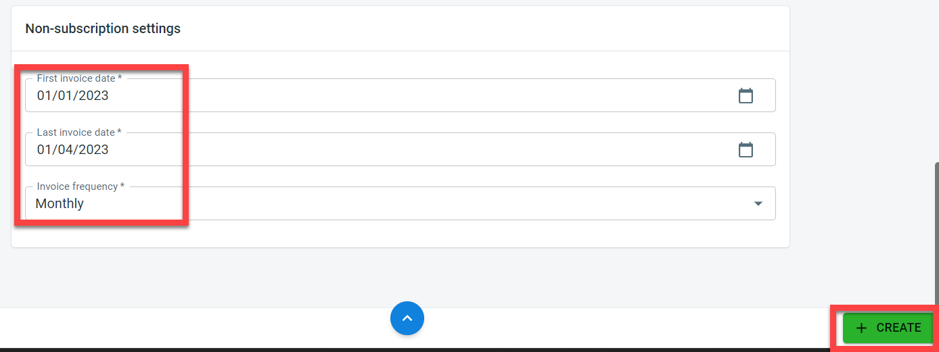The height and width of the screenshot is (352, 939).
Task: Open the Last invoice date calendar picker
Action: coord(746,150)
